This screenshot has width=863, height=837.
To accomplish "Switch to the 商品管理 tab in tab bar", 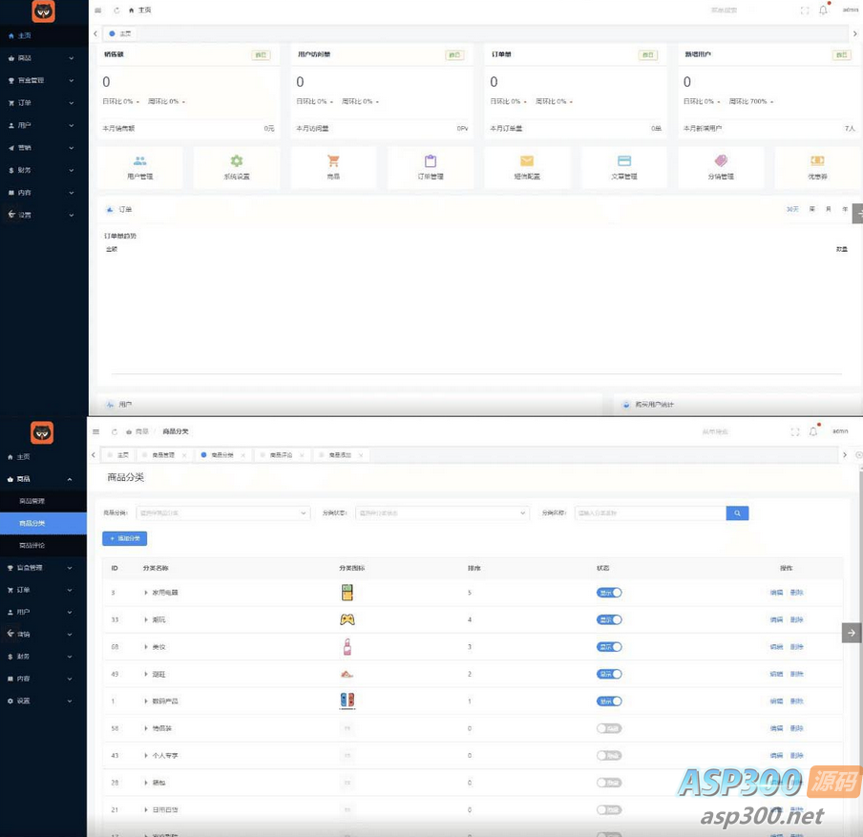I will 162,455.
